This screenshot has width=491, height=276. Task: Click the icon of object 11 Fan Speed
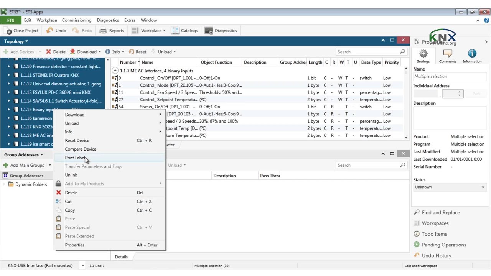[114, 92]
